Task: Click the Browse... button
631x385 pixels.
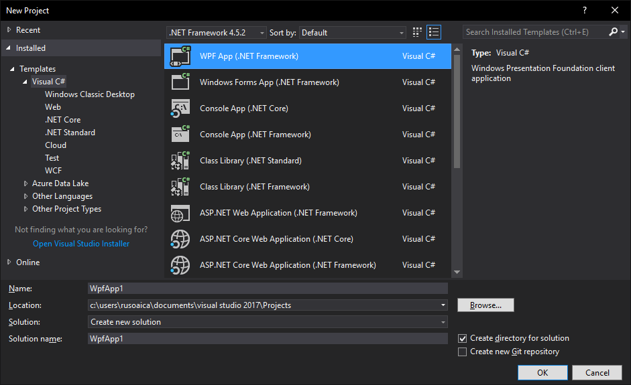Action: coord(485,305)
